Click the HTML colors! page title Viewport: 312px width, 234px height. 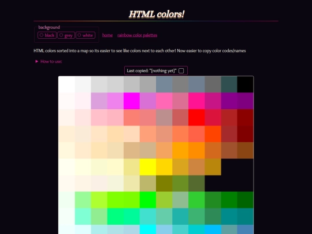[x=157, y=14]
